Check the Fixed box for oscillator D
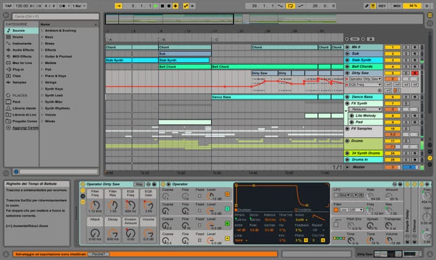This screenshot has height=260, width=436. pos(199,196)
